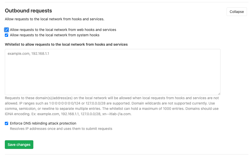Uncheck web hooks and services local requests checkbox
Screen dimensions: 250x155
[7, 30]
